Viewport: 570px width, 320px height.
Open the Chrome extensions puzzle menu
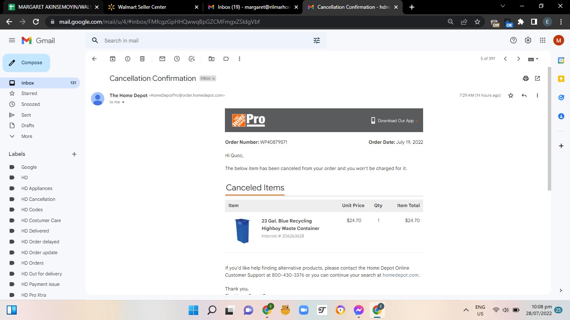click(x=521, y=22)
